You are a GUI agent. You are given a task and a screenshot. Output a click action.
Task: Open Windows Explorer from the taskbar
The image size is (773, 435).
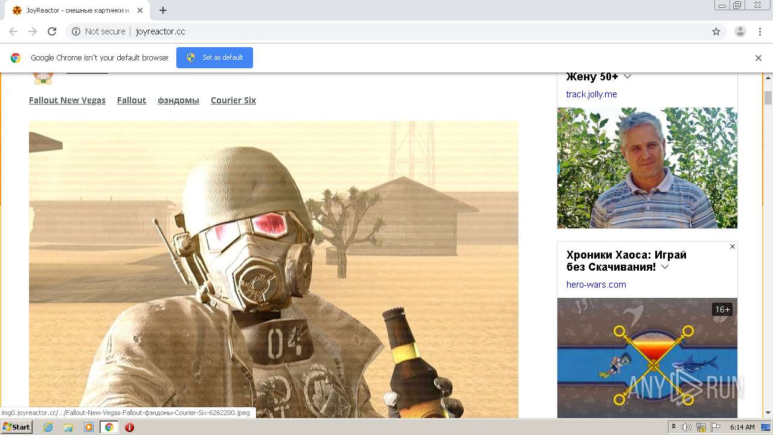68,427
